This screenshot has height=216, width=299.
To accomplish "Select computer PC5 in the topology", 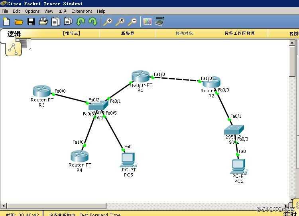I will pos(128,160).
